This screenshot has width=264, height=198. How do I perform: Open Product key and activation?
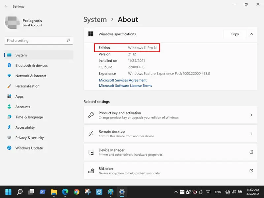170,115
